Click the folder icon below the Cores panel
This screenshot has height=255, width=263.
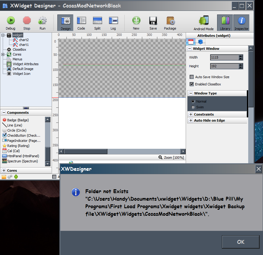(4, 177)
